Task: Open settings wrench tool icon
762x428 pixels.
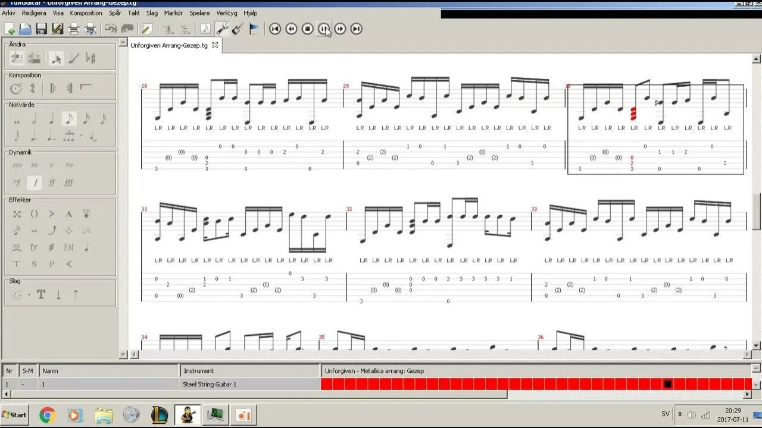Action: coord(222,29)
